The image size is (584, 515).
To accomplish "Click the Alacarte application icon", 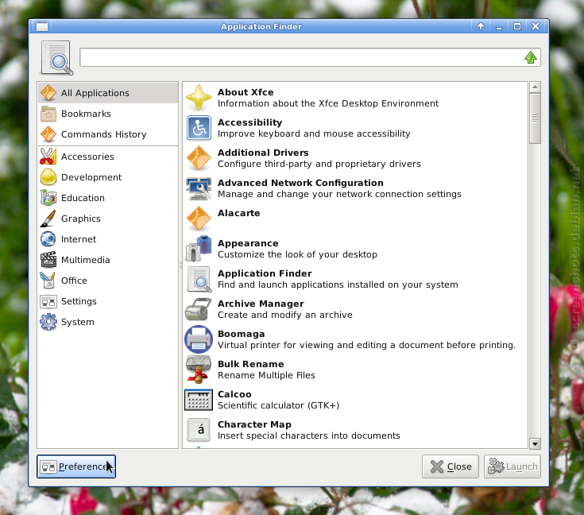I will (x=199, y=219).
